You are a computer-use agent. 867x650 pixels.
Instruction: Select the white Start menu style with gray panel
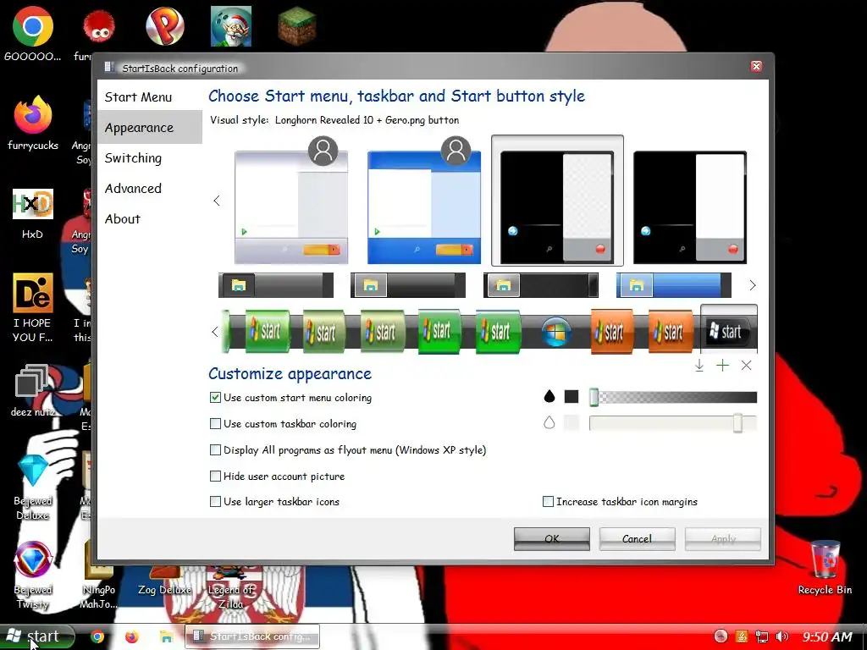(x=291, y=201)
